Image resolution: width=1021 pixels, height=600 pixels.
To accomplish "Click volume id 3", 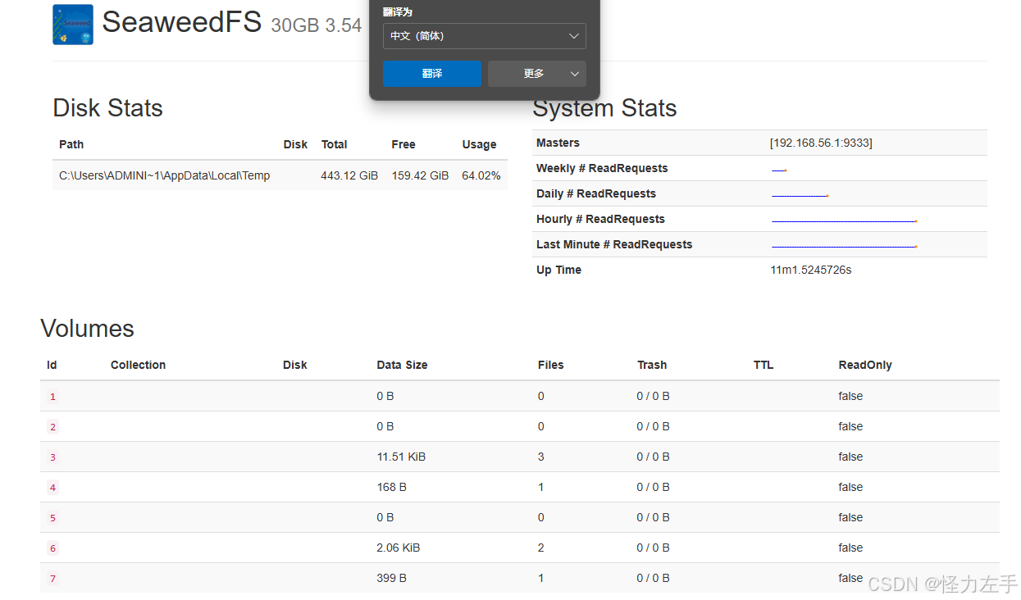I will click(x=52, y=457).
